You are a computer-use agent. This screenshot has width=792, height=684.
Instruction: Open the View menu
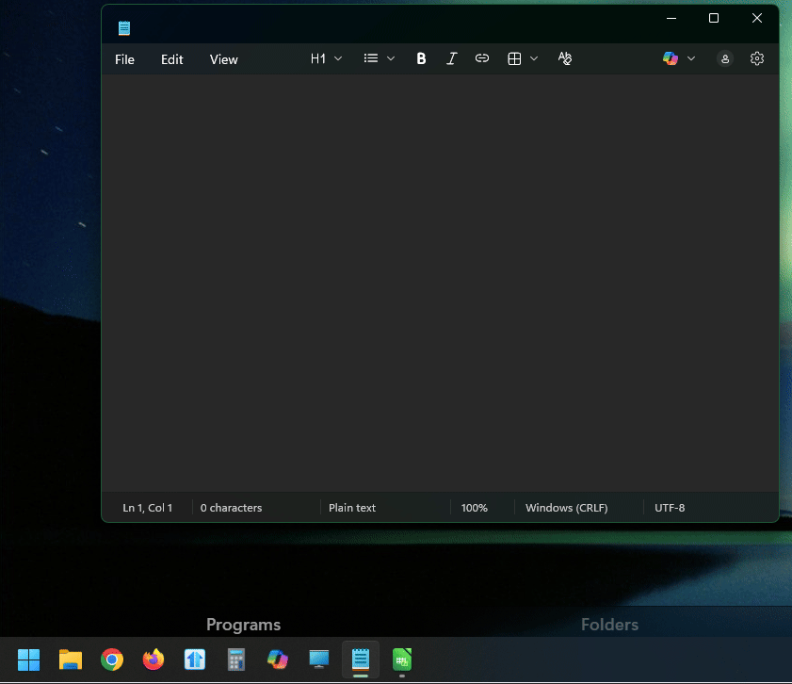223,59
